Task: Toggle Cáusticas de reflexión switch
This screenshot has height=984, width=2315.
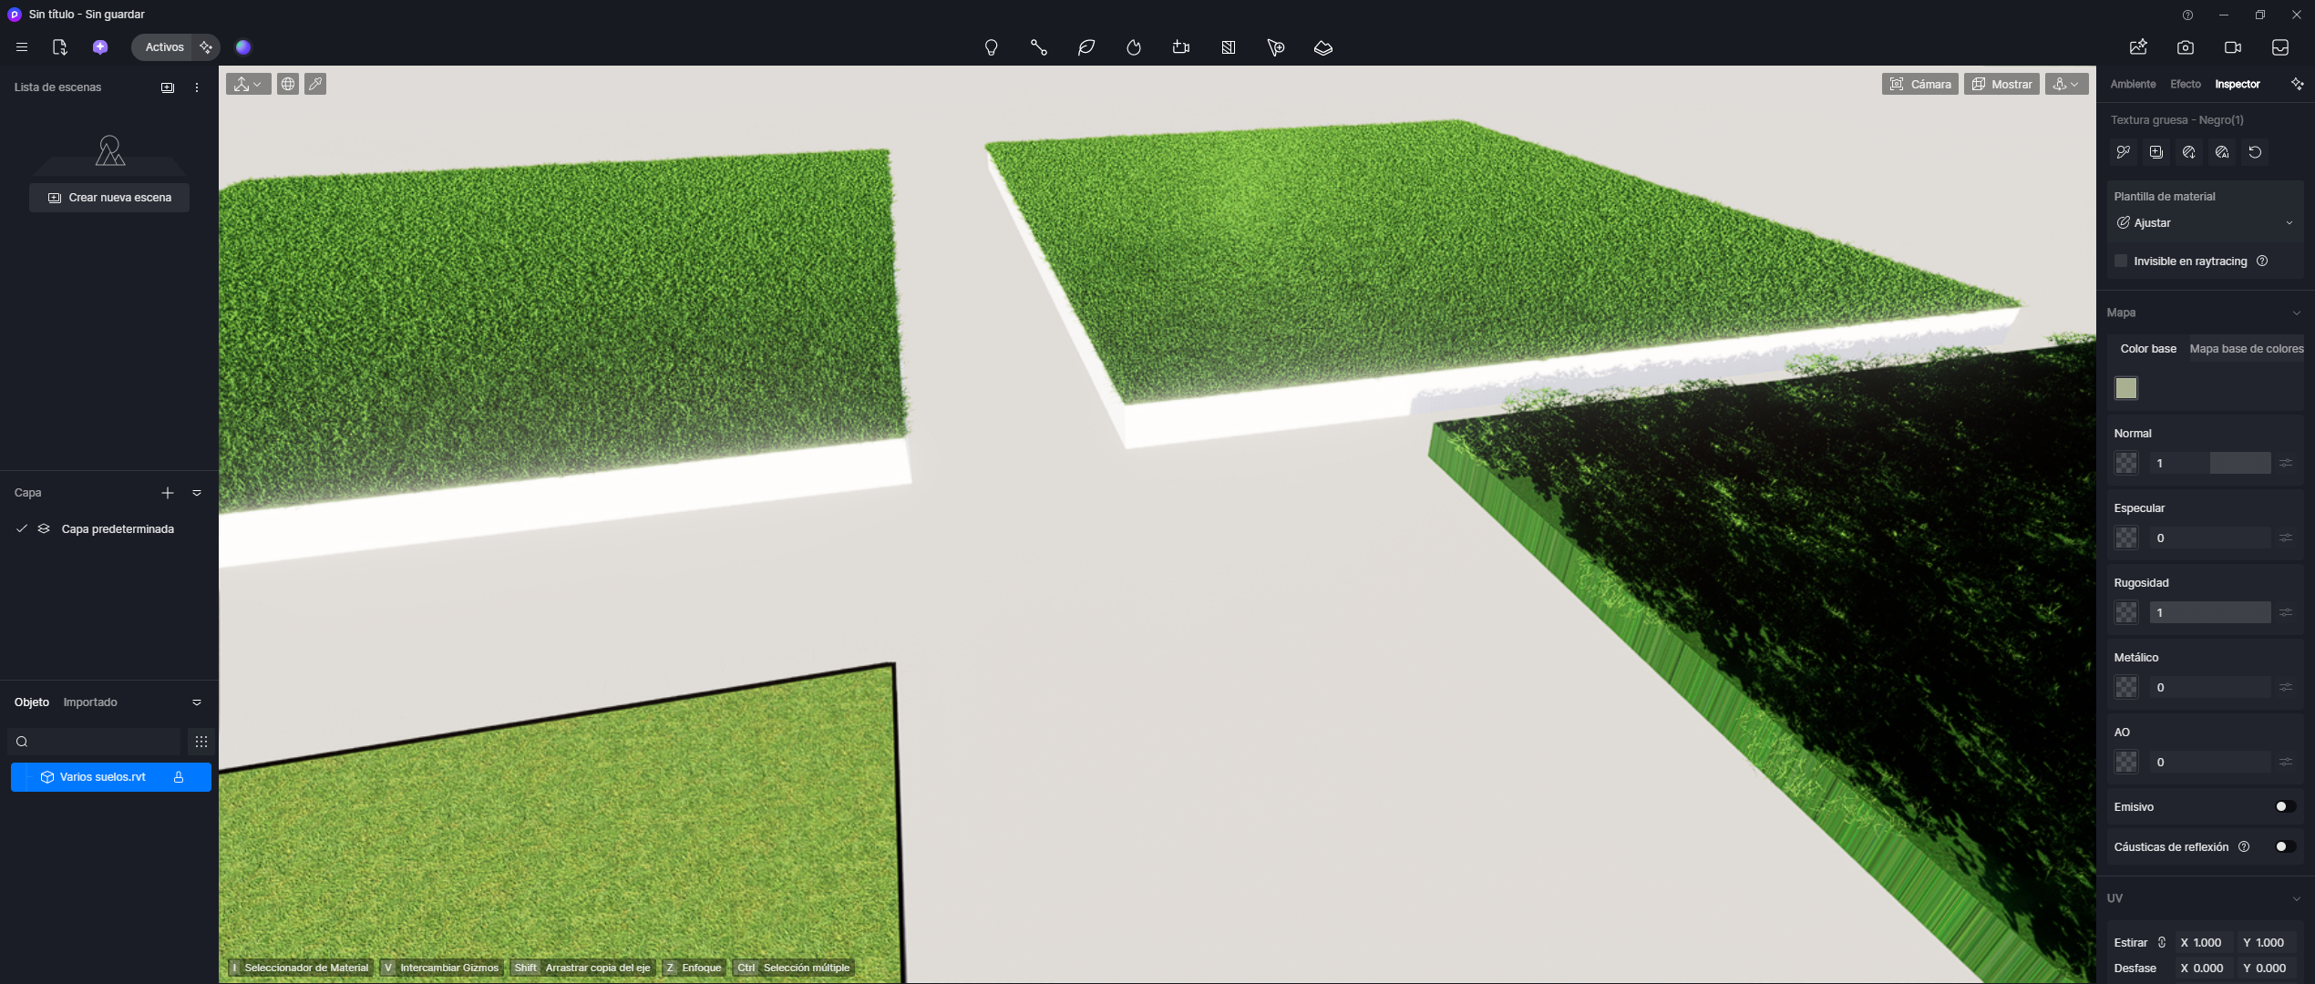Action: pyautogui.click(x=2283, y=846)
